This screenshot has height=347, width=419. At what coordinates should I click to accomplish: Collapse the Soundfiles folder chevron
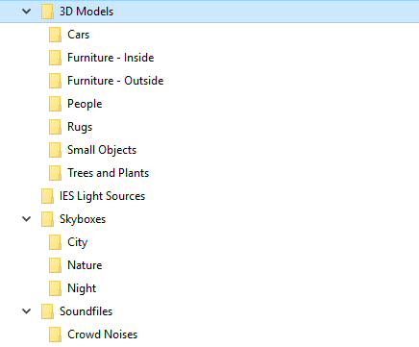tap(27, 311)
